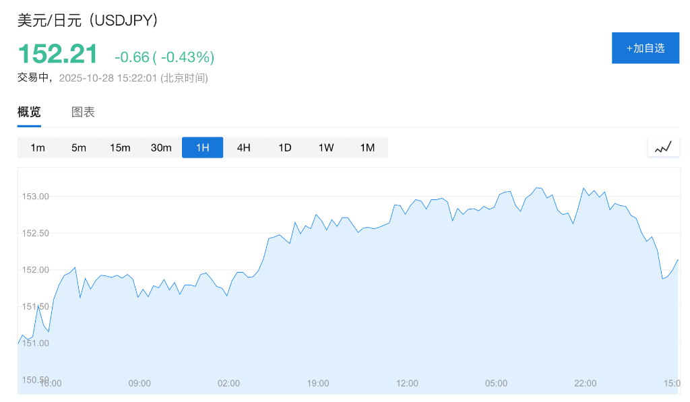690x402 pixels.
Task: Select the 5m chart interval
Action: coord(79,147)
